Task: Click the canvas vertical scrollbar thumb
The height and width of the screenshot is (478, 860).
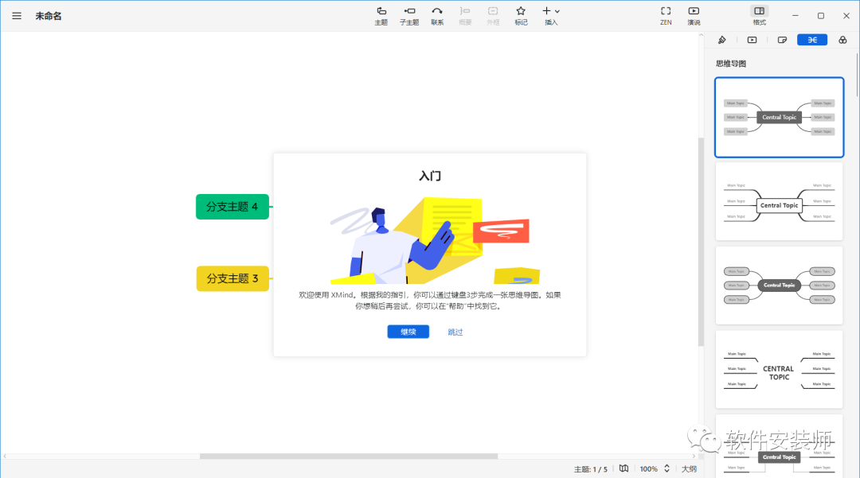Action: pyautogui.click(x=701, y=242)
